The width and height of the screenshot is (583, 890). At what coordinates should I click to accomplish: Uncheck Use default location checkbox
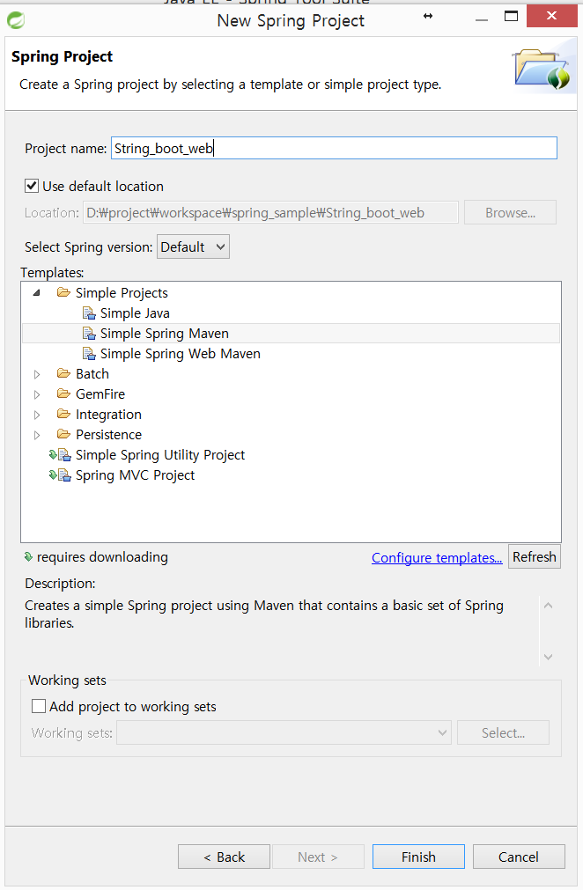32,186
